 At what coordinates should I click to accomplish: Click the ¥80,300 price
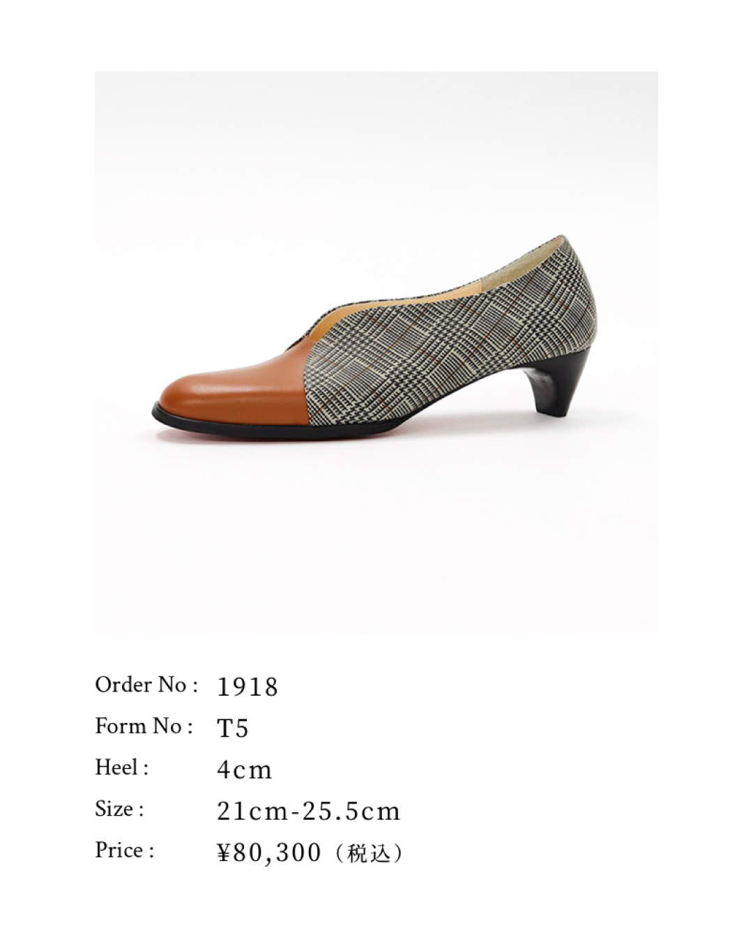pyautogui.click(x=269, y=853)
